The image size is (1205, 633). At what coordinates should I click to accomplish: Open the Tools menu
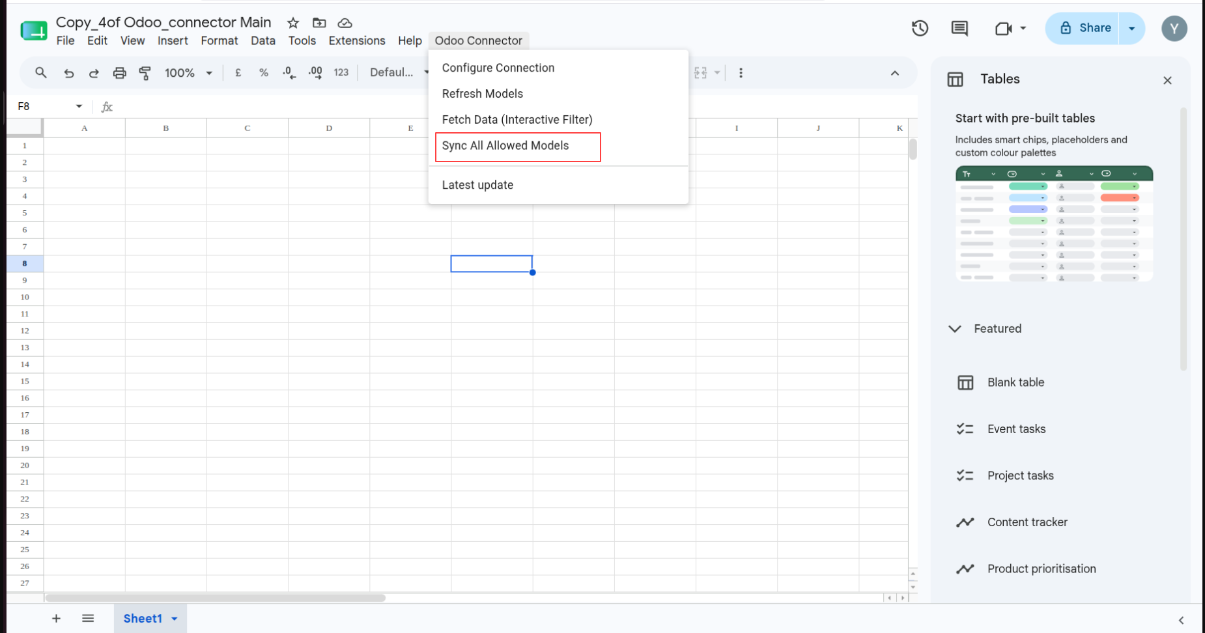click(x=302, y=40)
